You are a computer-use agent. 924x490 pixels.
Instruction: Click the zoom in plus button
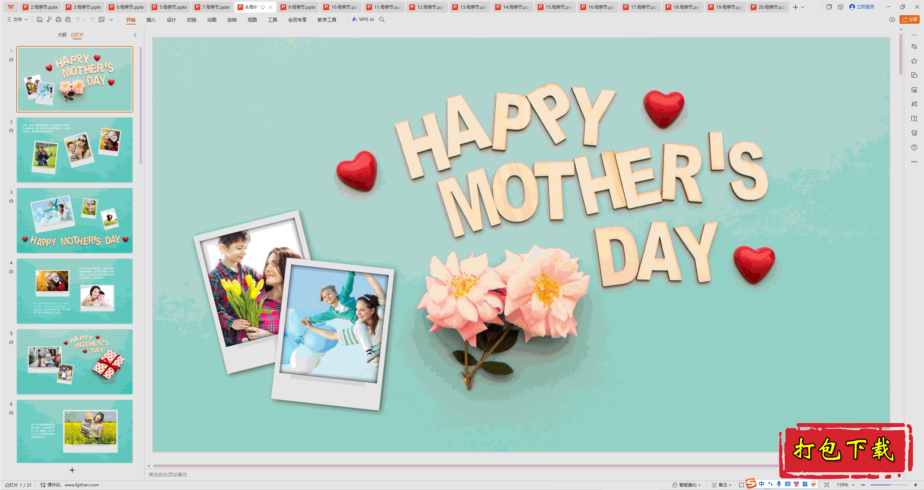[916, 485]
